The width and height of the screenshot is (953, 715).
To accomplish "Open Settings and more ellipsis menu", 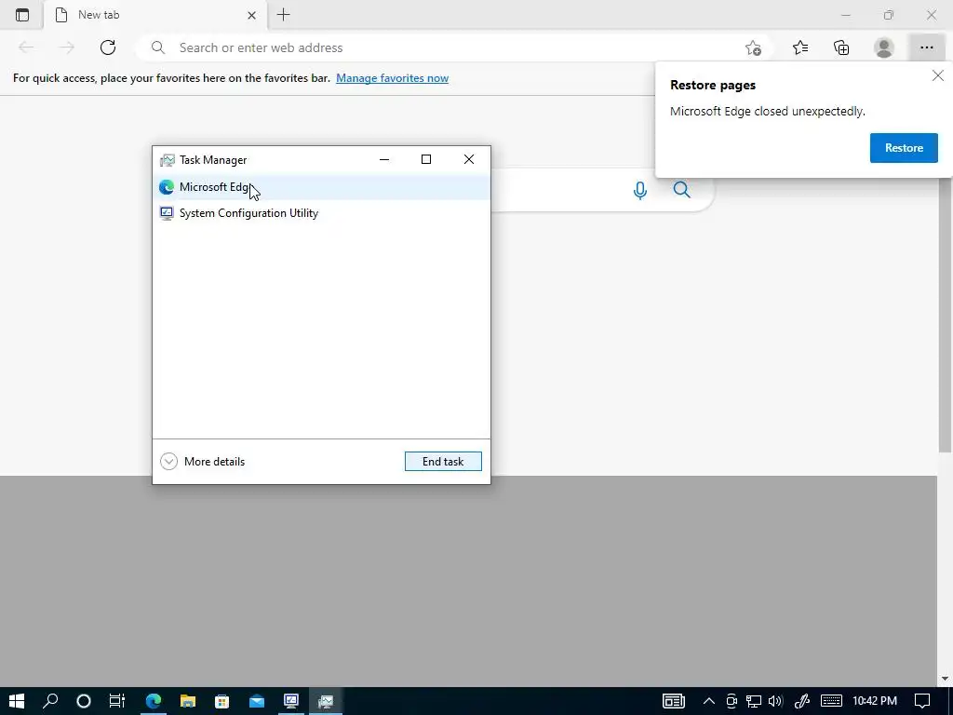I will point(926,47).
